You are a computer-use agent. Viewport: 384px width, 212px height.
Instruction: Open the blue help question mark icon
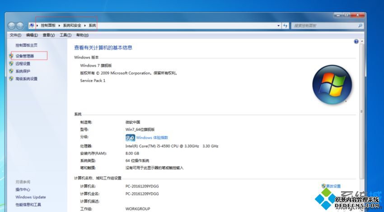(x=356, y=41)
